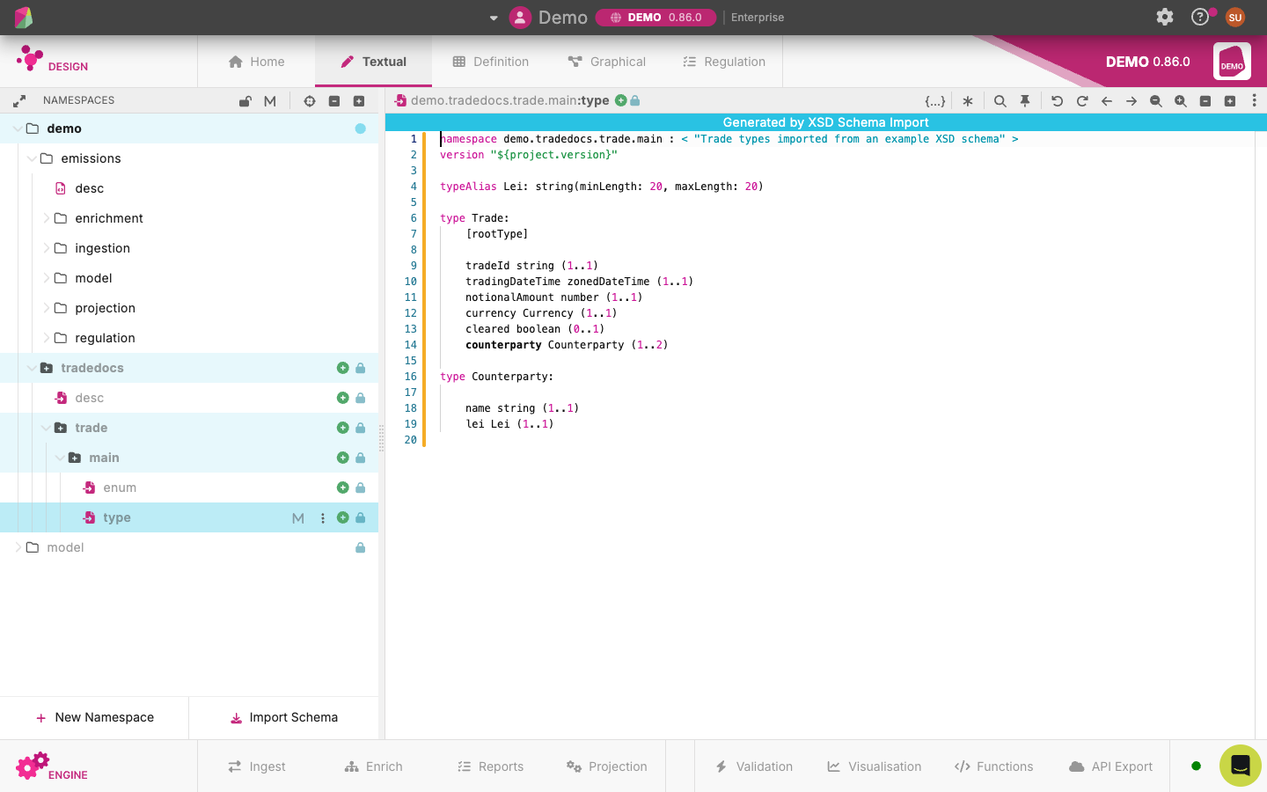The width and height of the screenshot is (1267, 792).
Task: Toggle the lock on the tradedocs row
Action: (361, 368)
